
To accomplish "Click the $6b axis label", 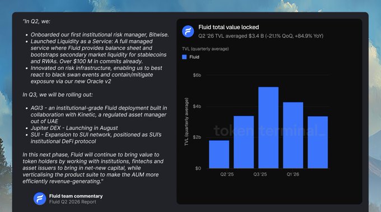I will [197, 75].
